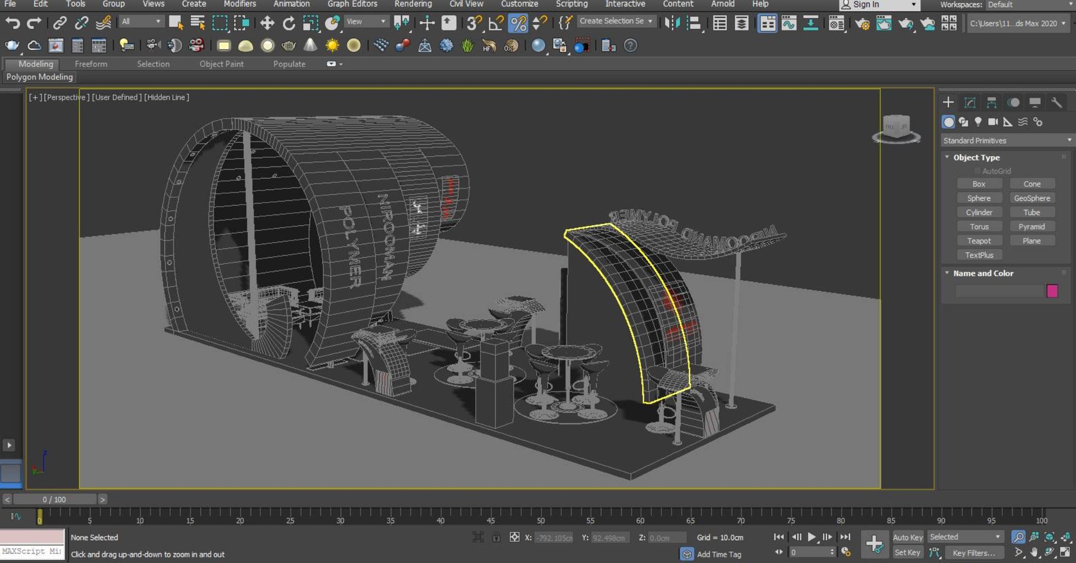Toggle the Selection Lock padlock
Screen dimensions: 1076x563
click(x=497, y=537)
